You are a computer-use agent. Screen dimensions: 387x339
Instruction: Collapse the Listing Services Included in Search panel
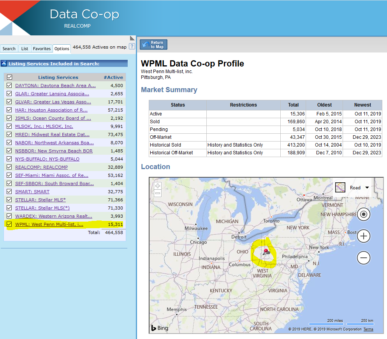click(4, 64)
